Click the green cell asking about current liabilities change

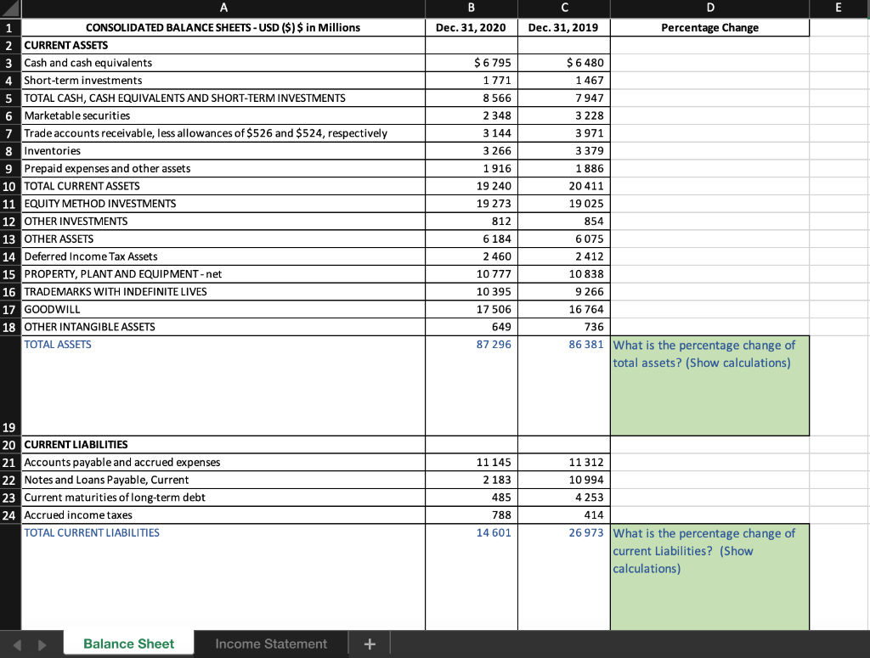(x=709, y=576)
